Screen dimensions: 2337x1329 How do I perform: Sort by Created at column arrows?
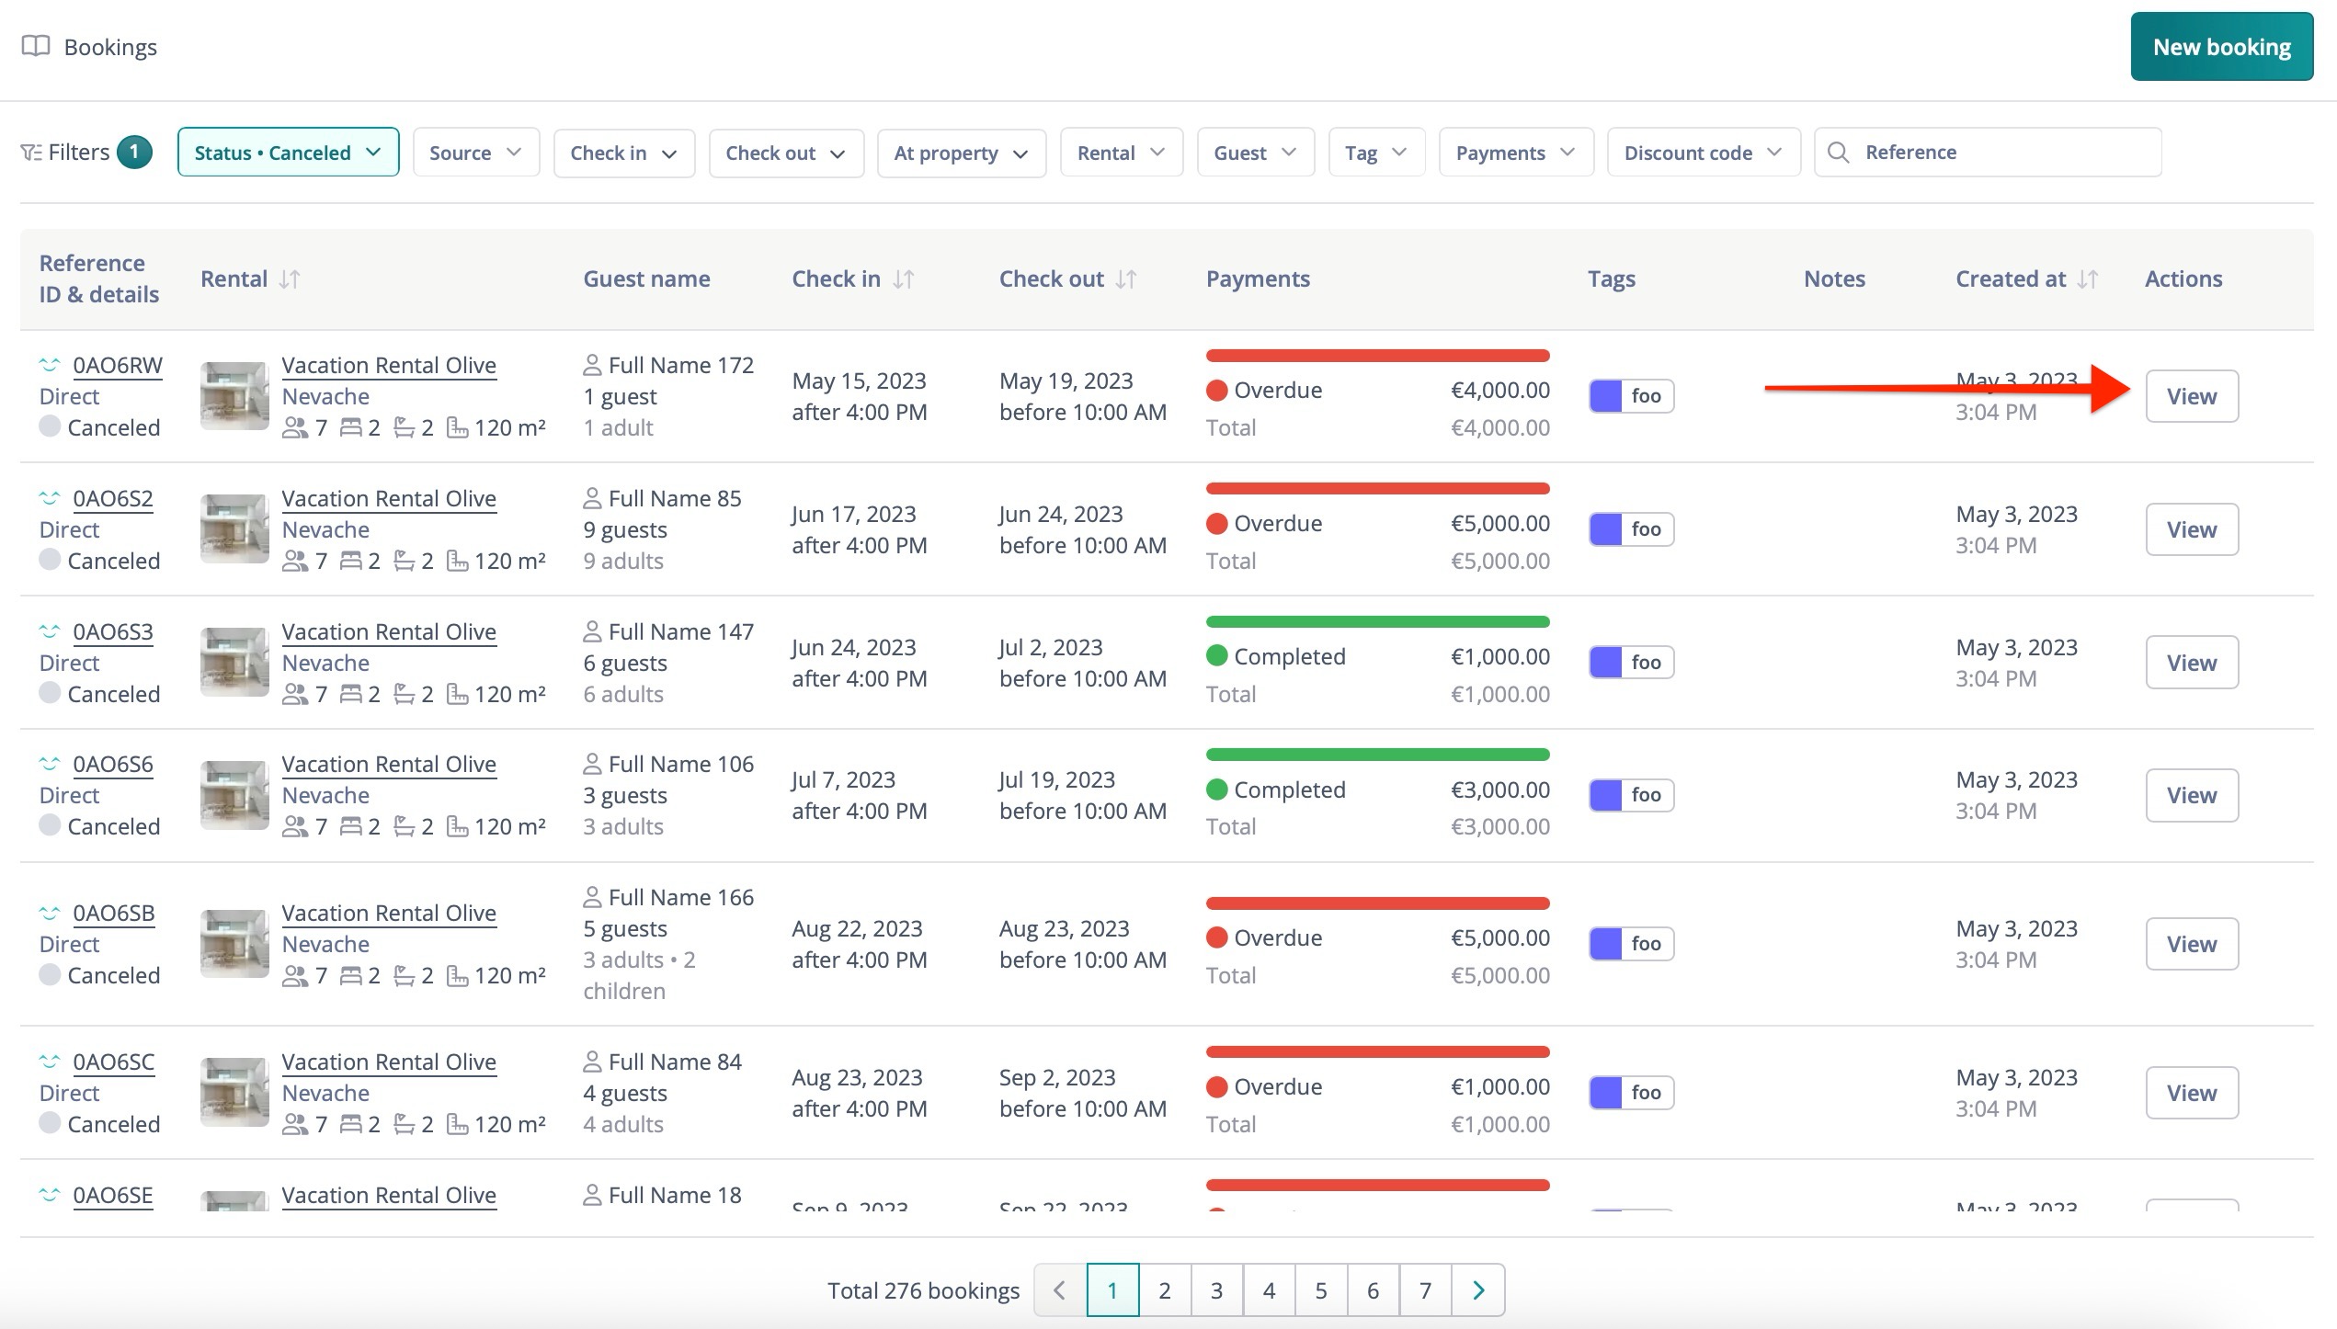coord(2088,279)
